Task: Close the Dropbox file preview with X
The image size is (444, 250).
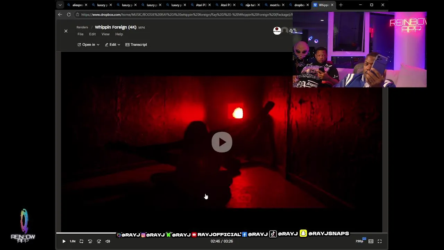Action: (x=66, y=31)
